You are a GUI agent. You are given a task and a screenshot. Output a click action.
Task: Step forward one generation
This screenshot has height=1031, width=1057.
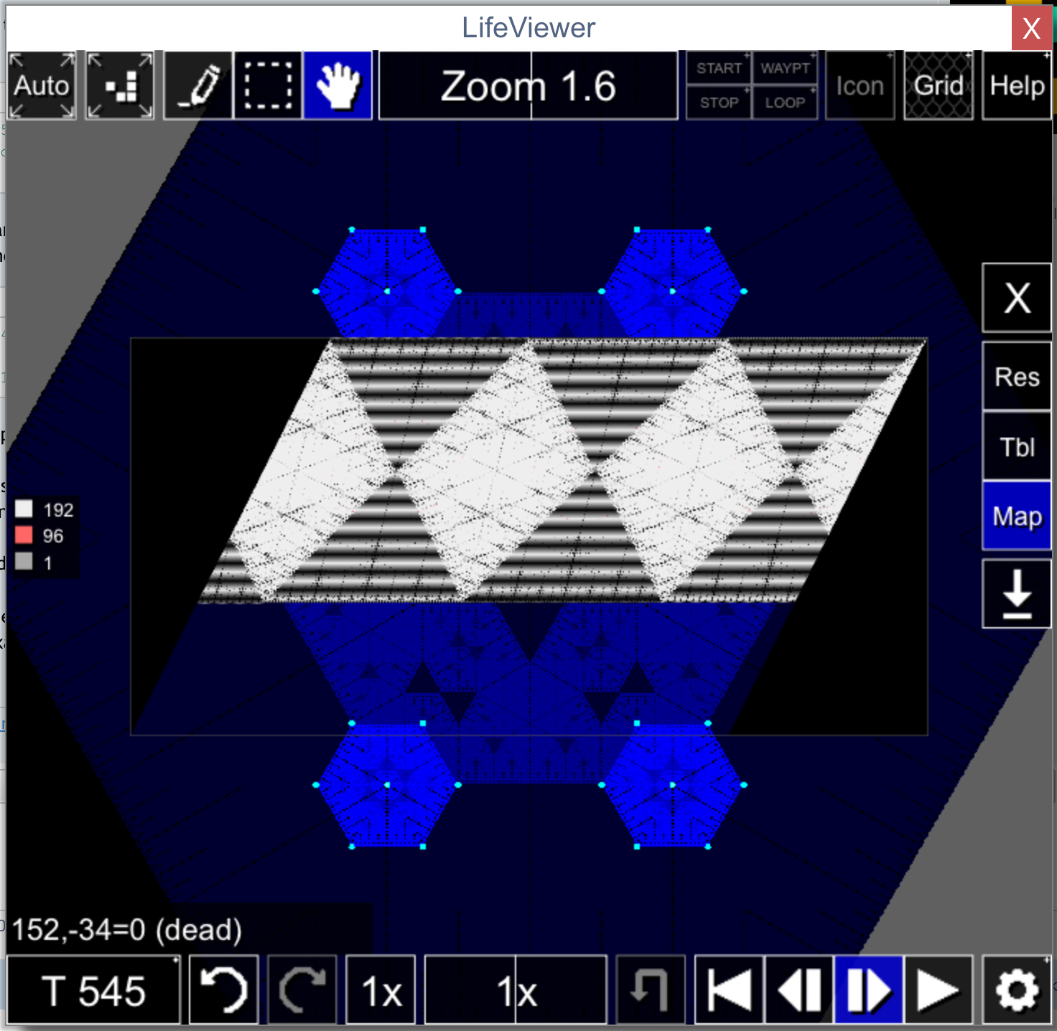click(868, 990)
